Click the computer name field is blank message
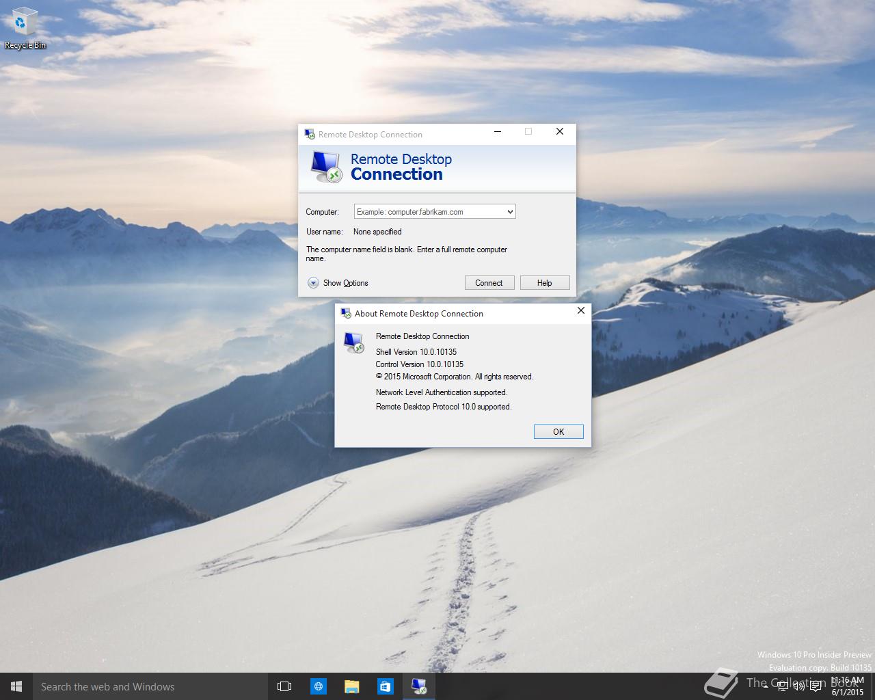Screen dimensions: 875x700 point(407,254)
